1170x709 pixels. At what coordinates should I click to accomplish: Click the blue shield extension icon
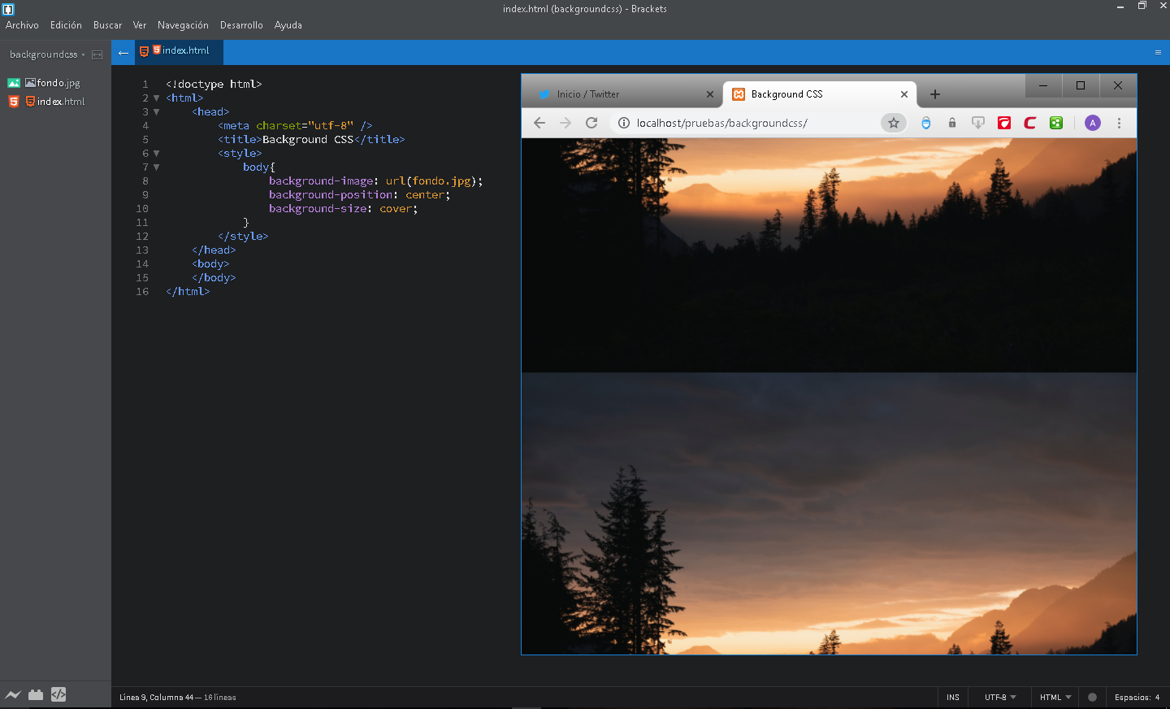[x=926, y=123]
